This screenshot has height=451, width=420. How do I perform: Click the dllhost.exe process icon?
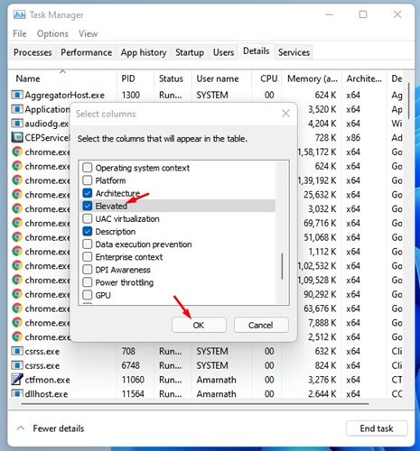point(17,393)
